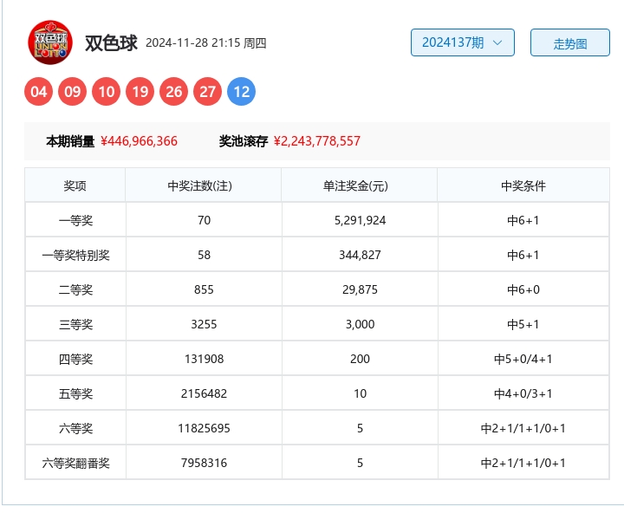Click third prize count 3255

(205, 324)
